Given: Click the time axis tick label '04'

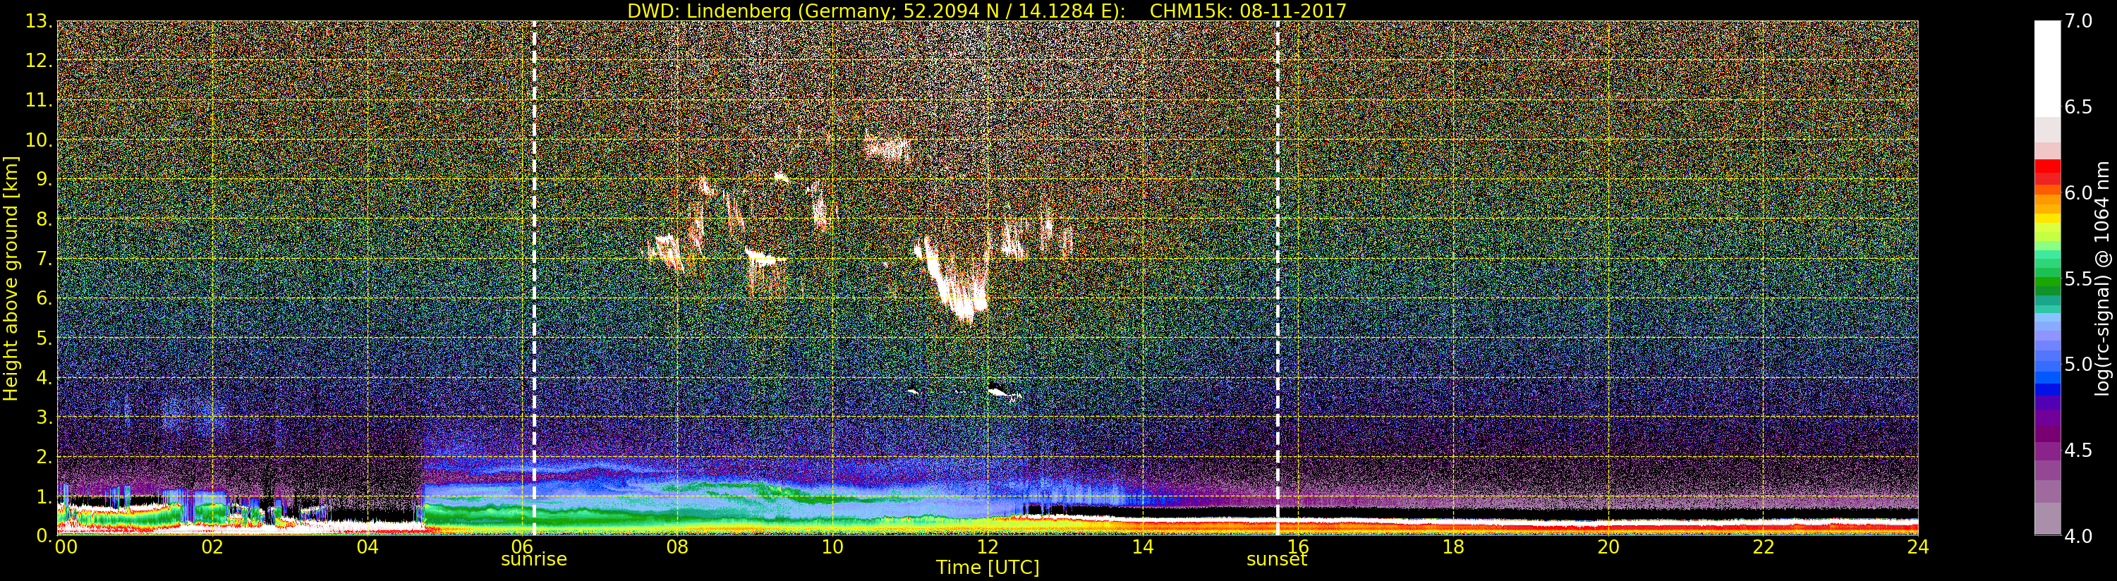Looking at the screenshot, I should click(x=368, y=546).
